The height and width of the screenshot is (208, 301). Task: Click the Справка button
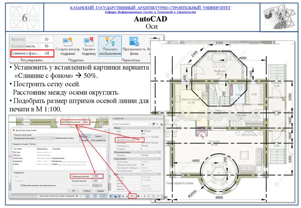100,191
